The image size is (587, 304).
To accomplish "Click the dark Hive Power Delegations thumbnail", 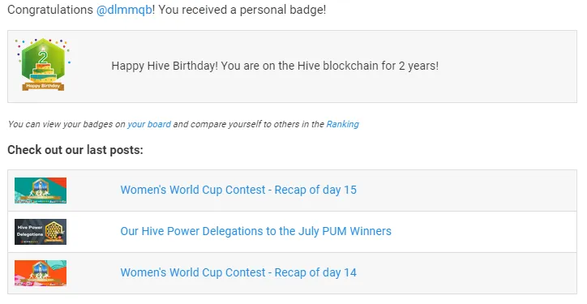I will [x=41, y=232].
